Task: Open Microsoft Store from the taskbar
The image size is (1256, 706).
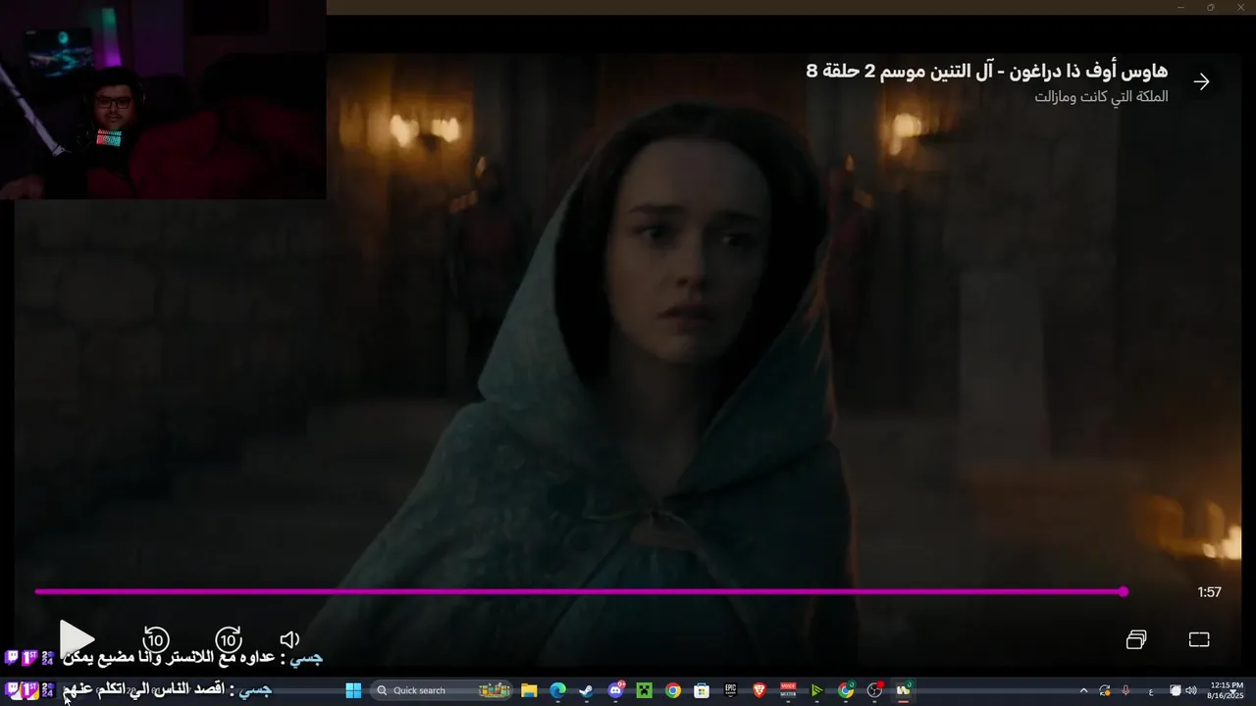Action: point(702,690)
